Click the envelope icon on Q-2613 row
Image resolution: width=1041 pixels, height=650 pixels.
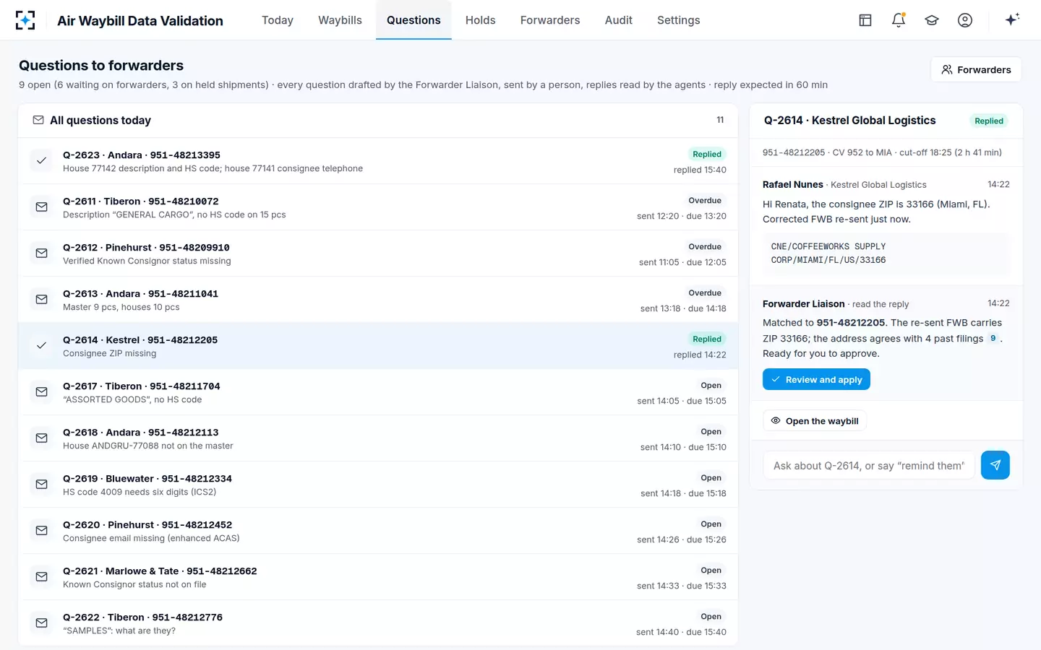42,300
